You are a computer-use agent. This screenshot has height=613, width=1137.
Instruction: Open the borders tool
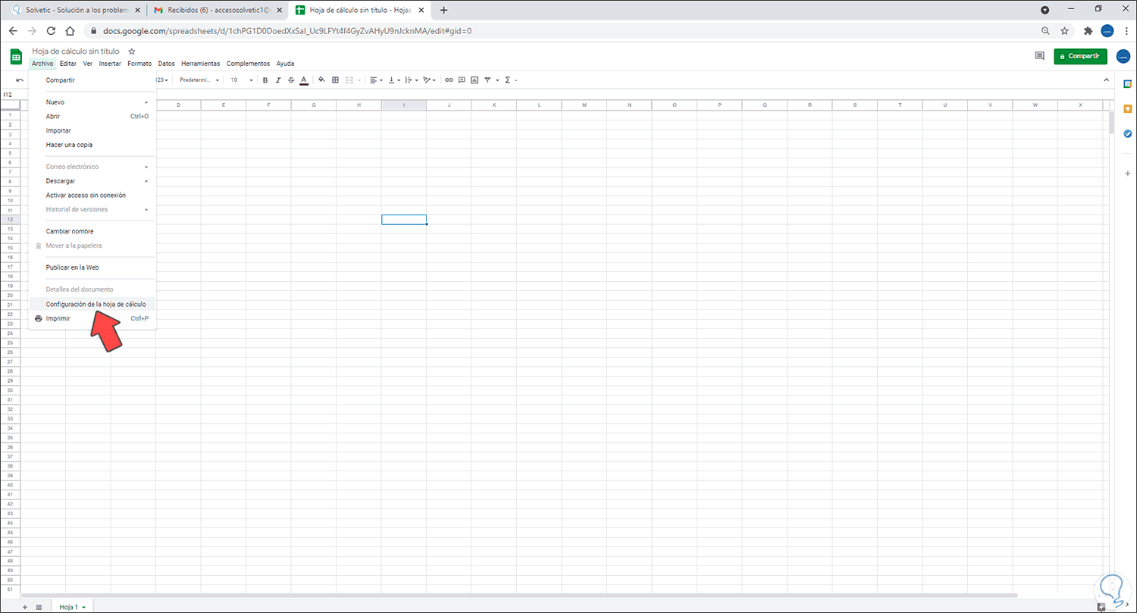click(335, 80)
